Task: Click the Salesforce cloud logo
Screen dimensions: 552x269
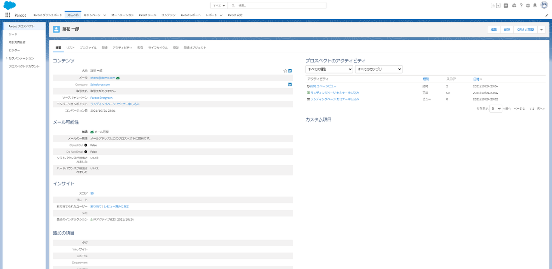Action: (x=10, y=5)
